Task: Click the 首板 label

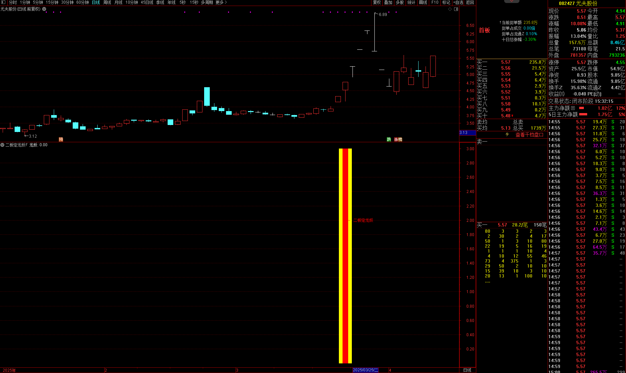Action: [x=485, y=31]
